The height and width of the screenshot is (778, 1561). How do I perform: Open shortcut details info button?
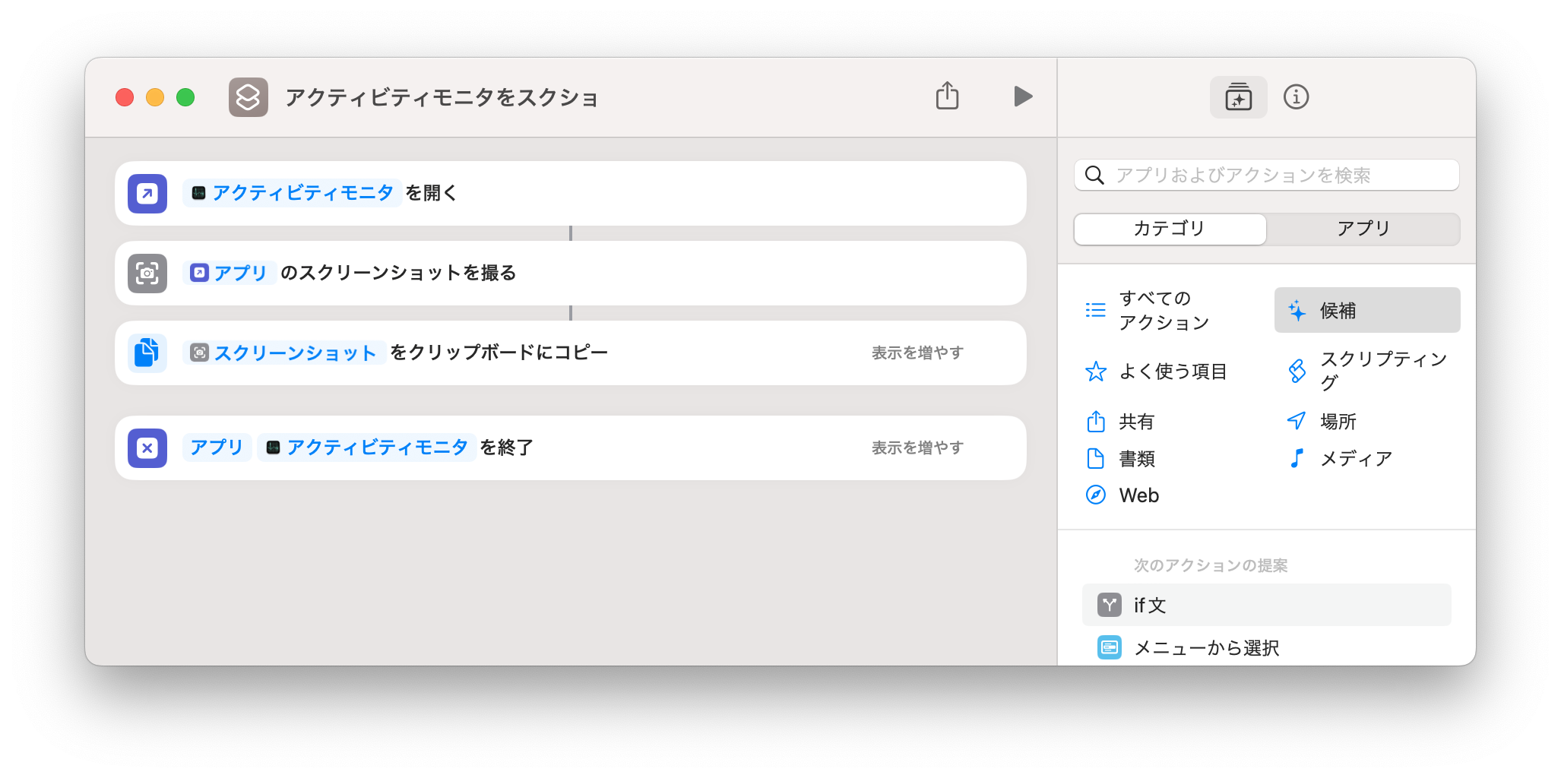click(x=1296, y=97)
